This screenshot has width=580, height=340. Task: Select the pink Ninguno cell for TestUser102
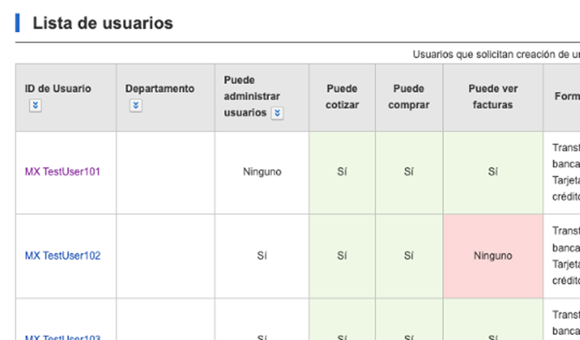tap(493, 256)
